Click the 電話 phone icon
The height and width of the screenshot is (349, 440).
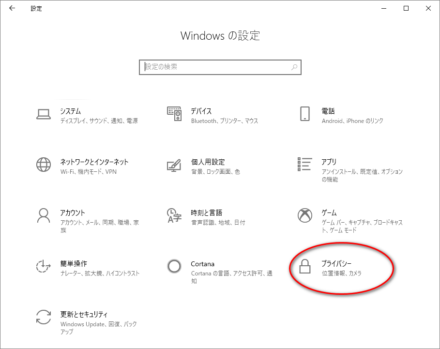(304, 114)
